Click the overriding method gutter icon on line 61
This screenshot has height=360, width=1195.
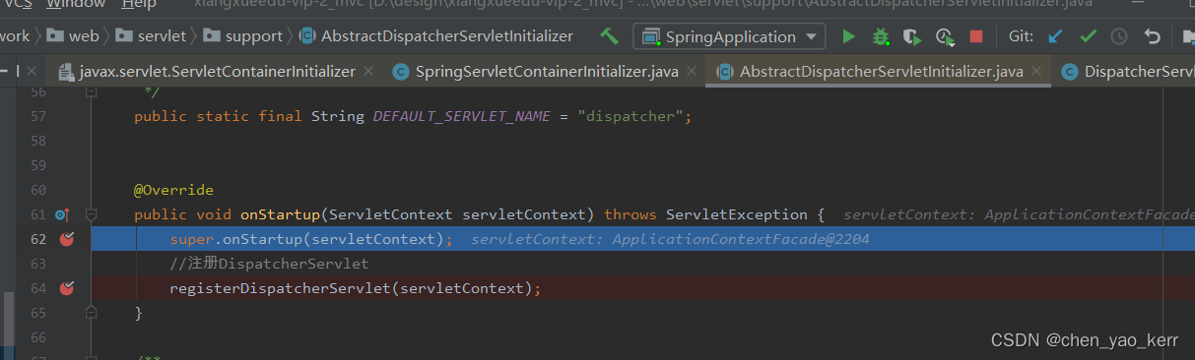[61, 214]
